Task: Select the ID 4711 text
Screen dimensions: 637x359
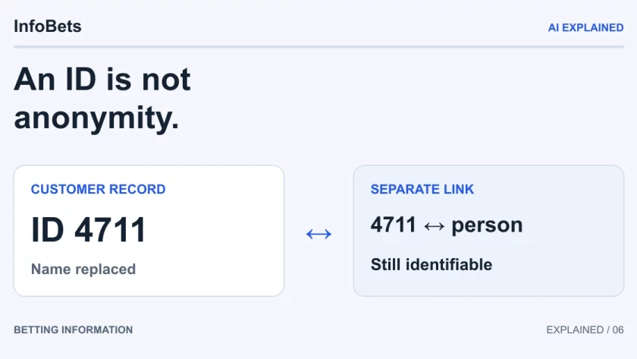Action: coord(88,230)
